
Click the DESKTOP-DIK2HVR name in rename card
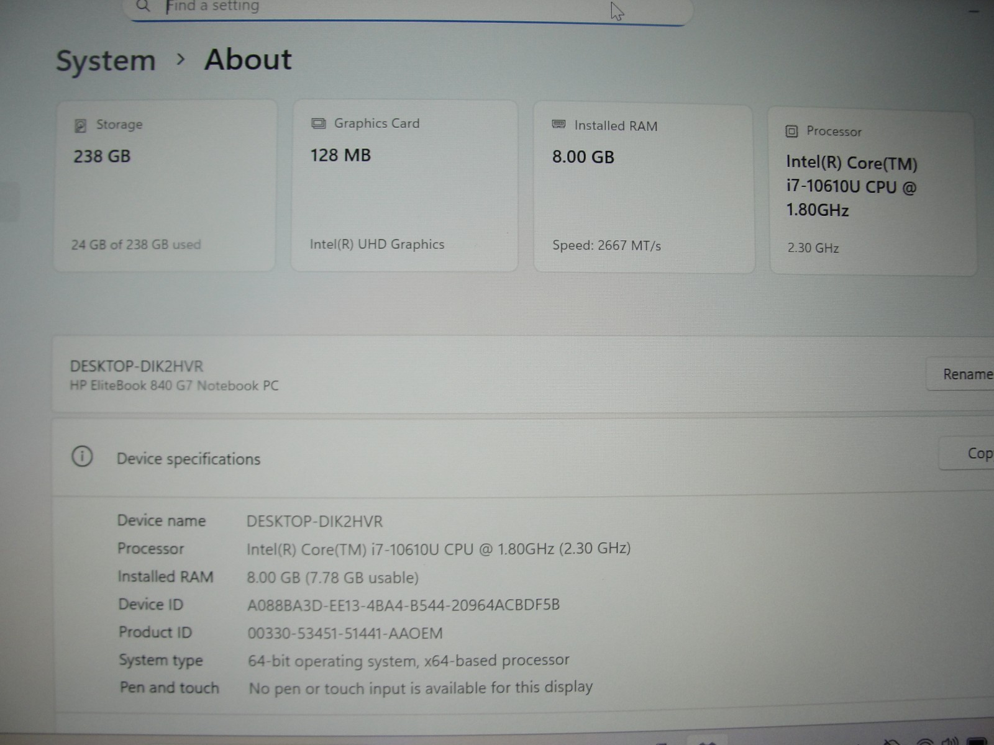137,366
